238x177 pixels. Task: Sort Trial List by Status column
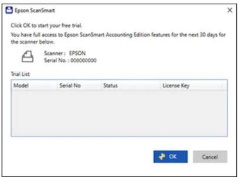[x=131, y=85]
